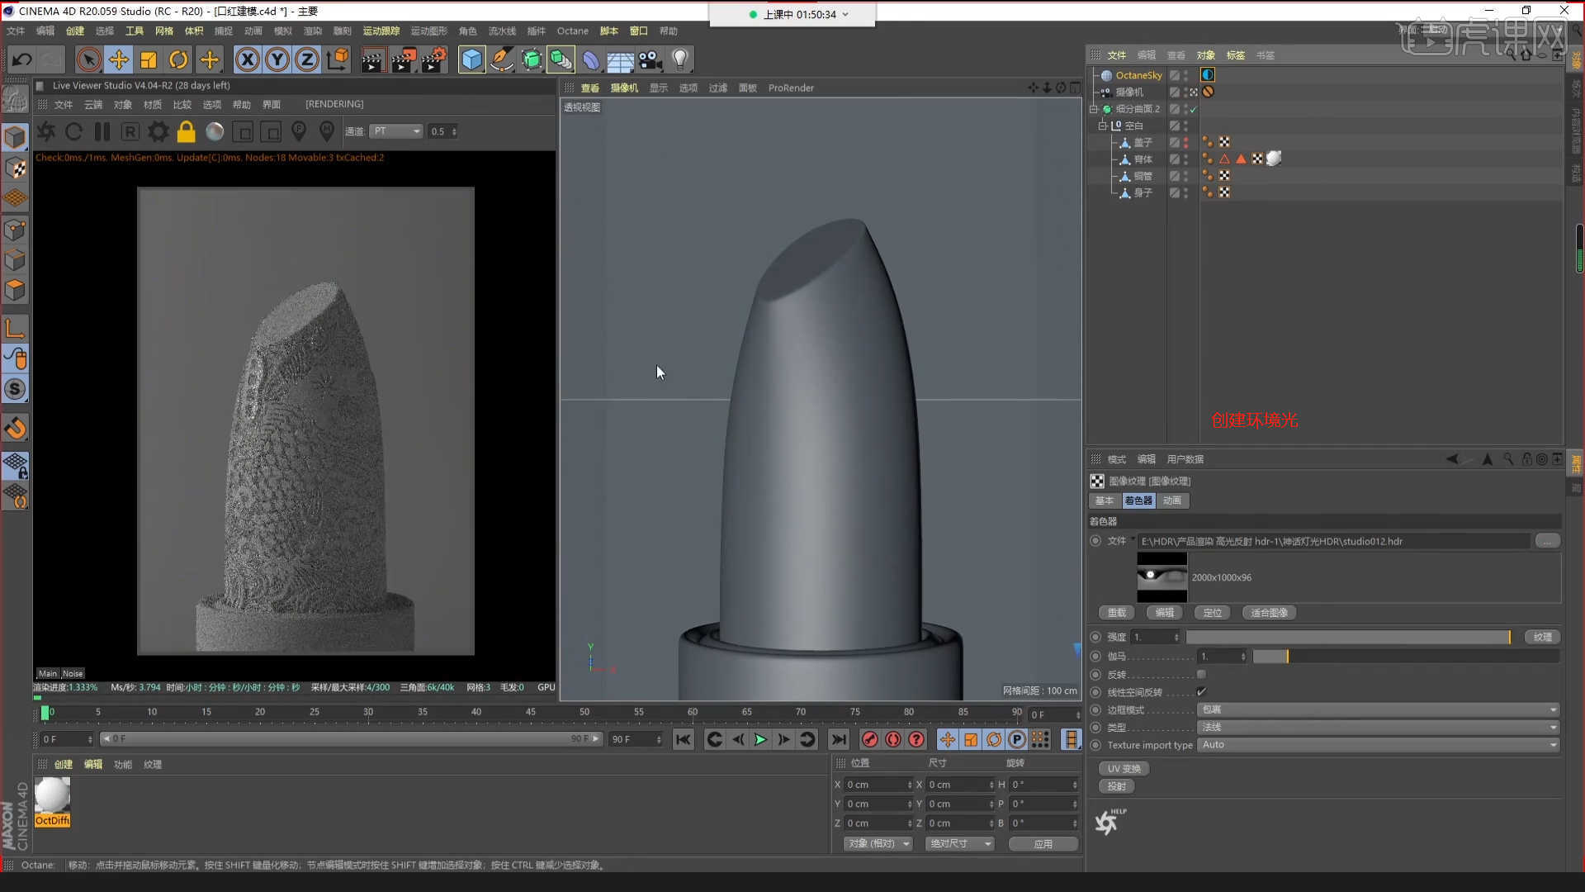Toggle X axis lock

point(247,59)
